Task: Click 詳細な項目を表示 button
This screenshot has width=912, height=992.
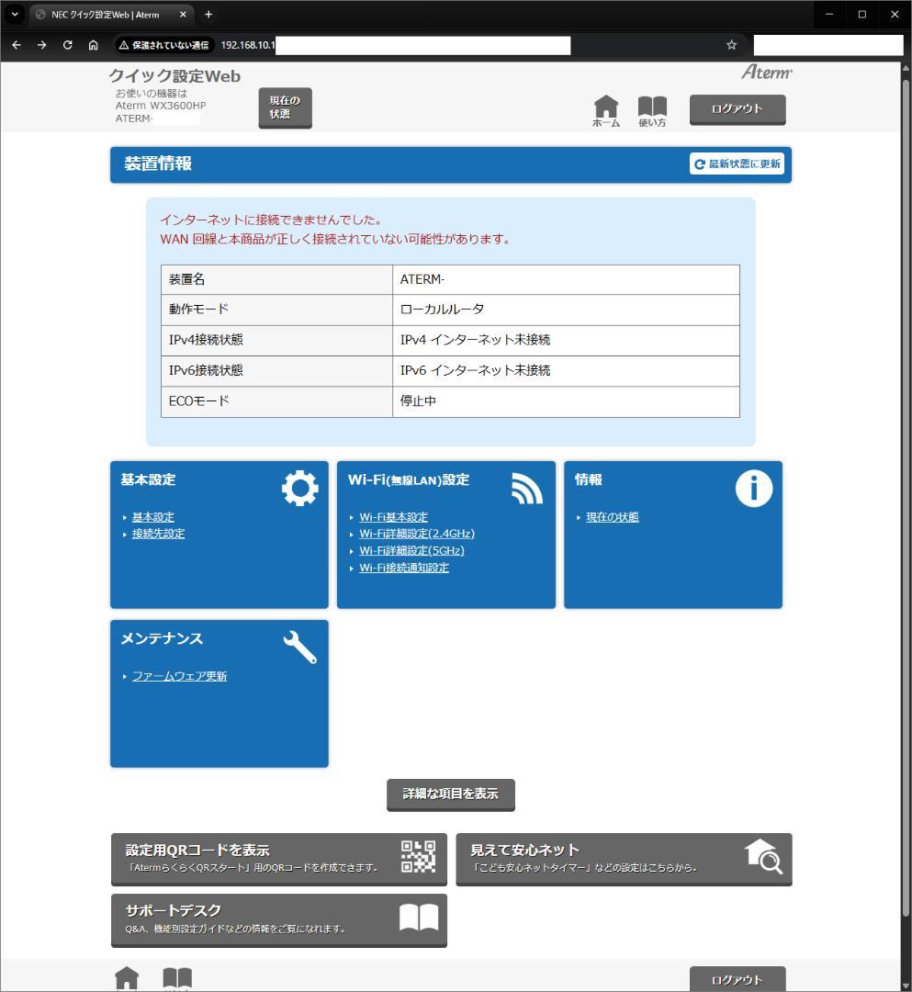Action: pyautogui.click(x=451, y=795)
